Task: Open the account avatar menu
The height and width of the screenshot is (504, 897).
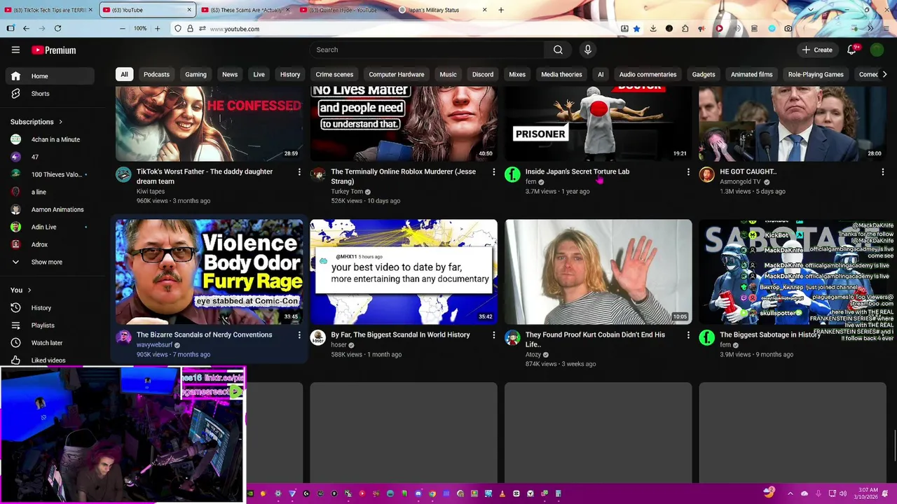Action: (x=877, y=50)
